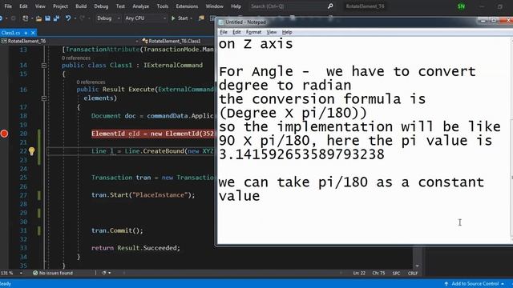
Task: Click the grayed Redo icon
Action: (x=82, y=18)
